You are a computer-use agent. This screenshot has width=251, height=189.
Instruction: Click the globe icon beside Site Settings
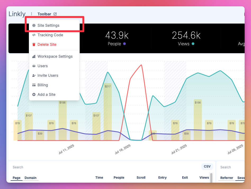(x=34, y=25)
